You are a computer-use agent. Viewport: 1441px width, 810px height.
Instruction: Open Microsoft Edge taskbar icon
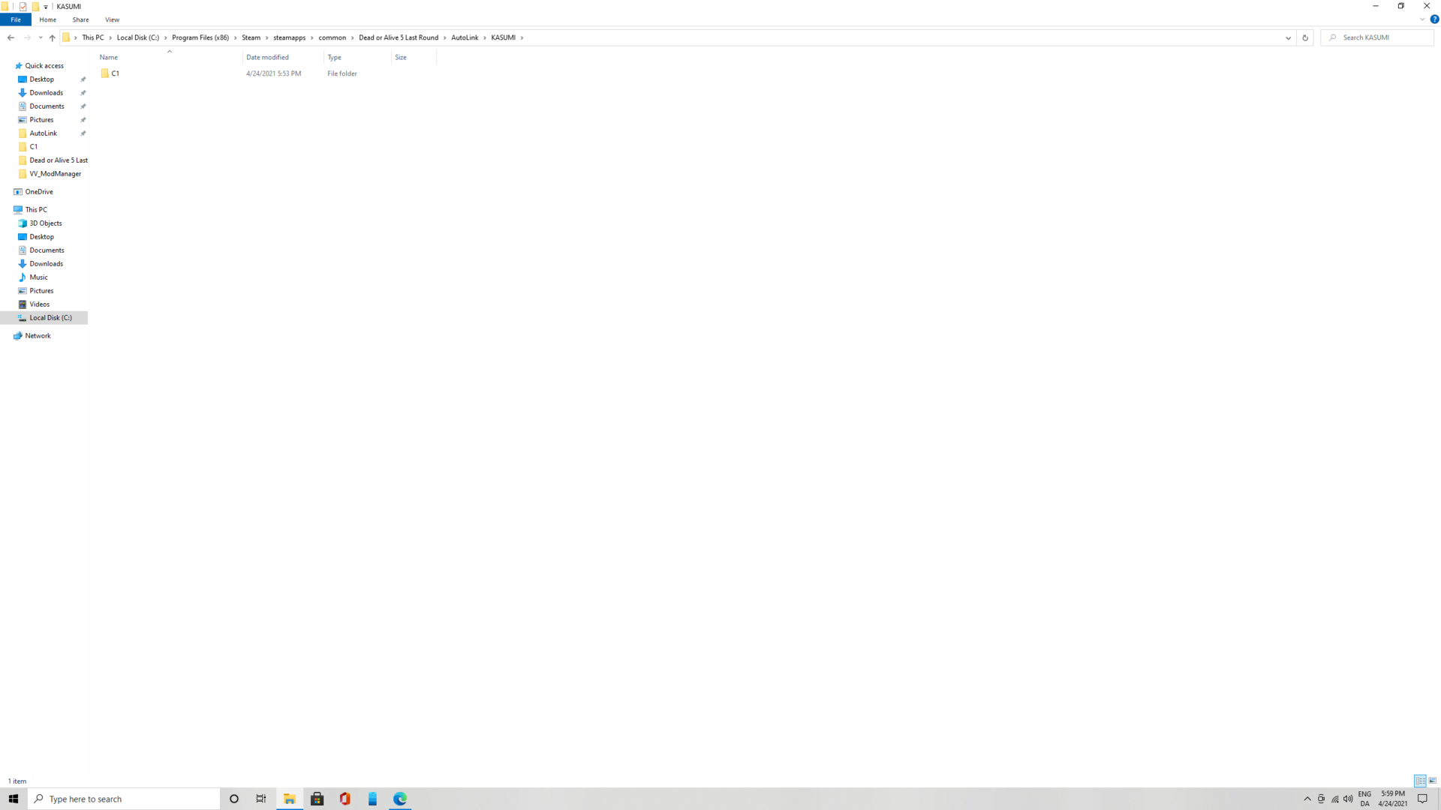400,799
